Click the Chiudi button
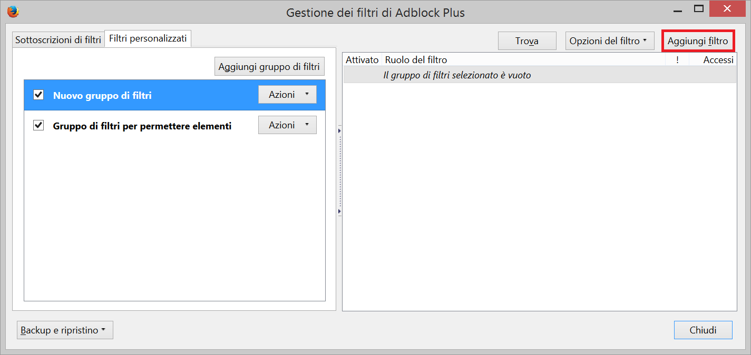Screen dimensions: 751x355 click(703, 330)
